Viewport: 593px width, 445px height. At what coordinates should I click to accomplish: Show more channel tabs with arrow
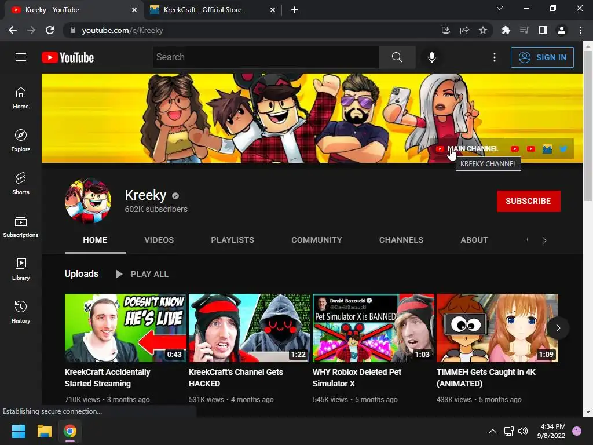(x=544, y=240)
